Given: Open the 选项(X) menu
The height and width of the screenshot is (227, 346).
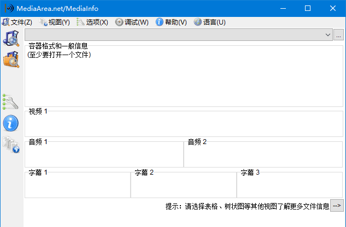Looking at the screenshot, I should pyautogui.click(x=92, y=22).
